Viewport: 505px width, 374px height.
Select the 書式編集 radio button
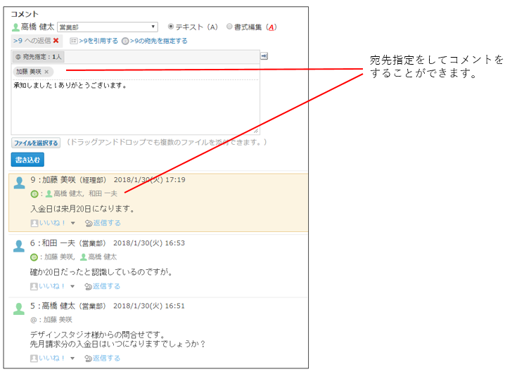click(x=229, y=27)
